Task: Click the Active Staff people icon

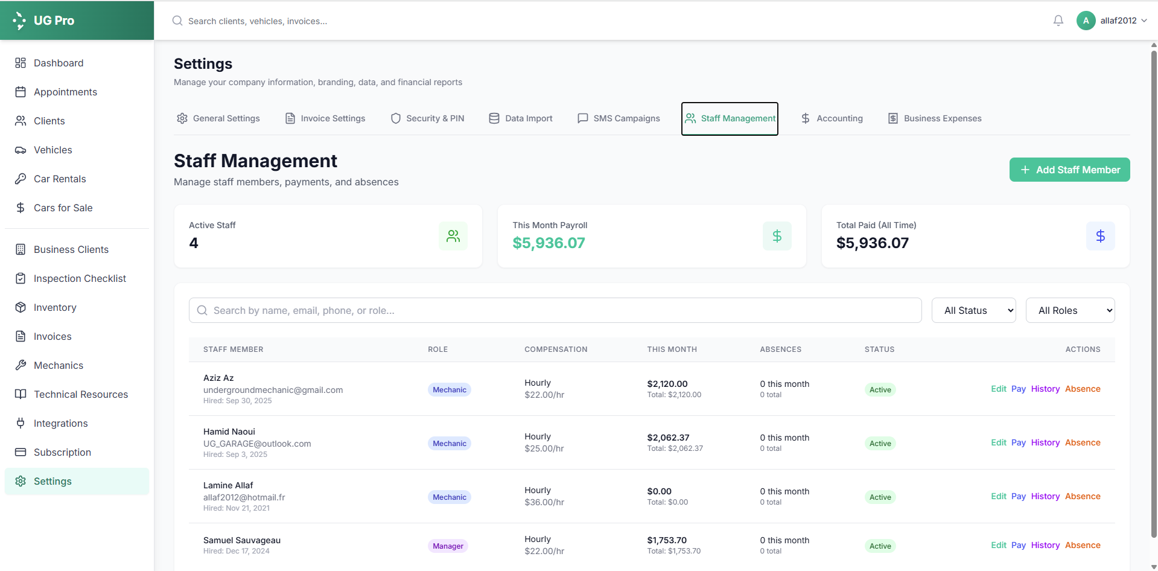Action: [453, 236]
